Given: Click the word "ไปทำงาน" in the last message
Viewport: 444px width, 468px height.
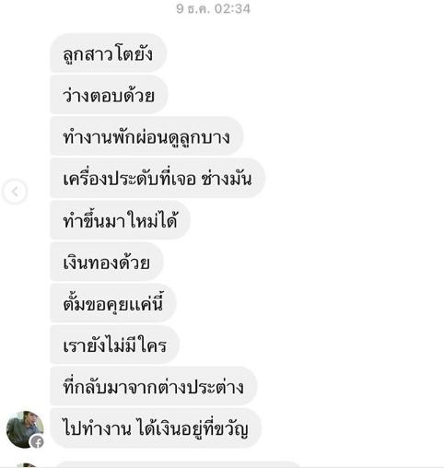Looking at the screenshot, I should click(x=98, y=428).
